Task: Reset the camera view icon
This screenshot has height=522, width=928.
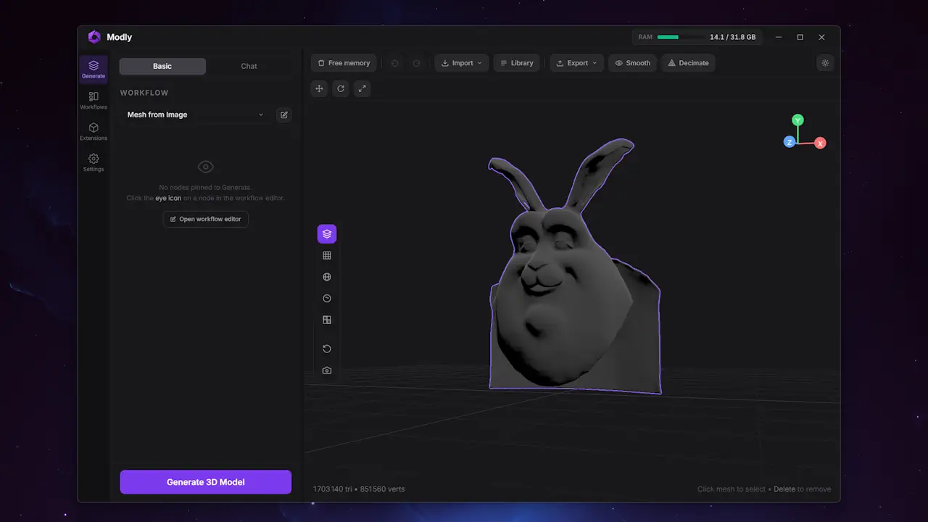Action: point(327,349)
